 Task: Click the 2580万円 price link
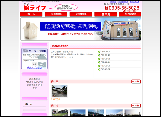tap(56, 99)
